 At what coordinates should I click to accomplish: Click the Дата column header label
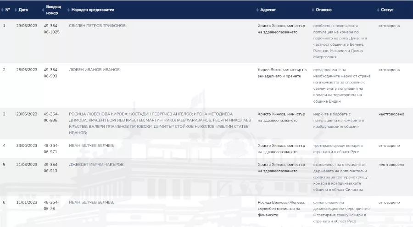[23, 10]
